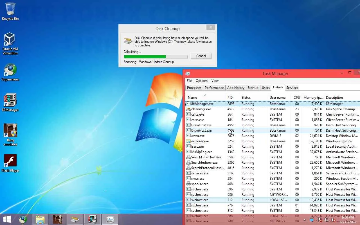Select svchost.exe with PID 812

click(x=200, y=211)
